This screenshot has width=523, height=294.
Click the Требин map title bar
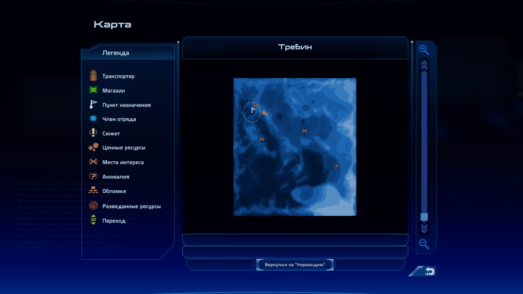click(x=295, y=47)
